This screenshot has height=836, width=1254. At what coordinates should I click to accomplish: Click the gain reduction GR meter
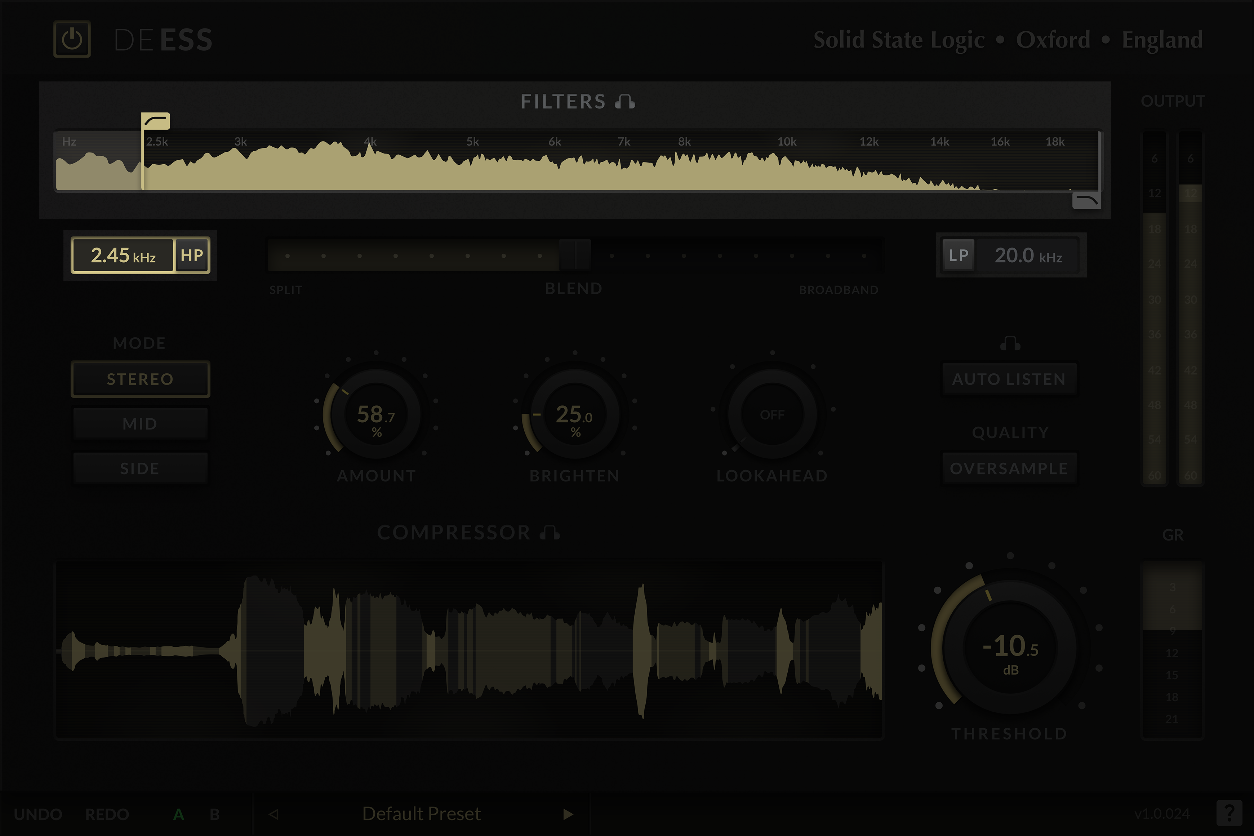(1173, 649)
